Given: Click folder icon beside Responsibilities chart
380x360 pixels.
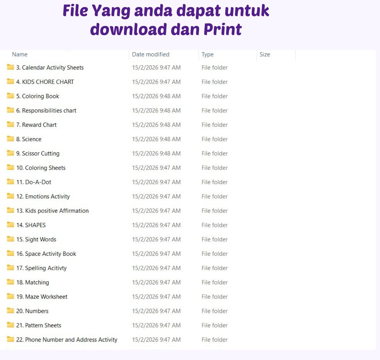Looking at the screenshot, I should pos(10,110).
